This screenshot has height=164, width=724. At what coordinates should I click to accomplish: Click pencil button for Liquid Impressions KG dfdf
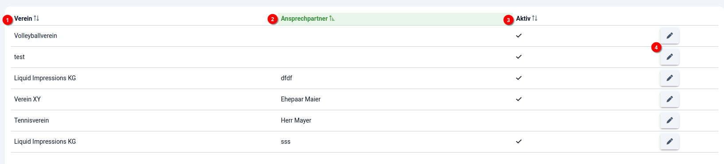pyautogui.click(x=669, y=78)
